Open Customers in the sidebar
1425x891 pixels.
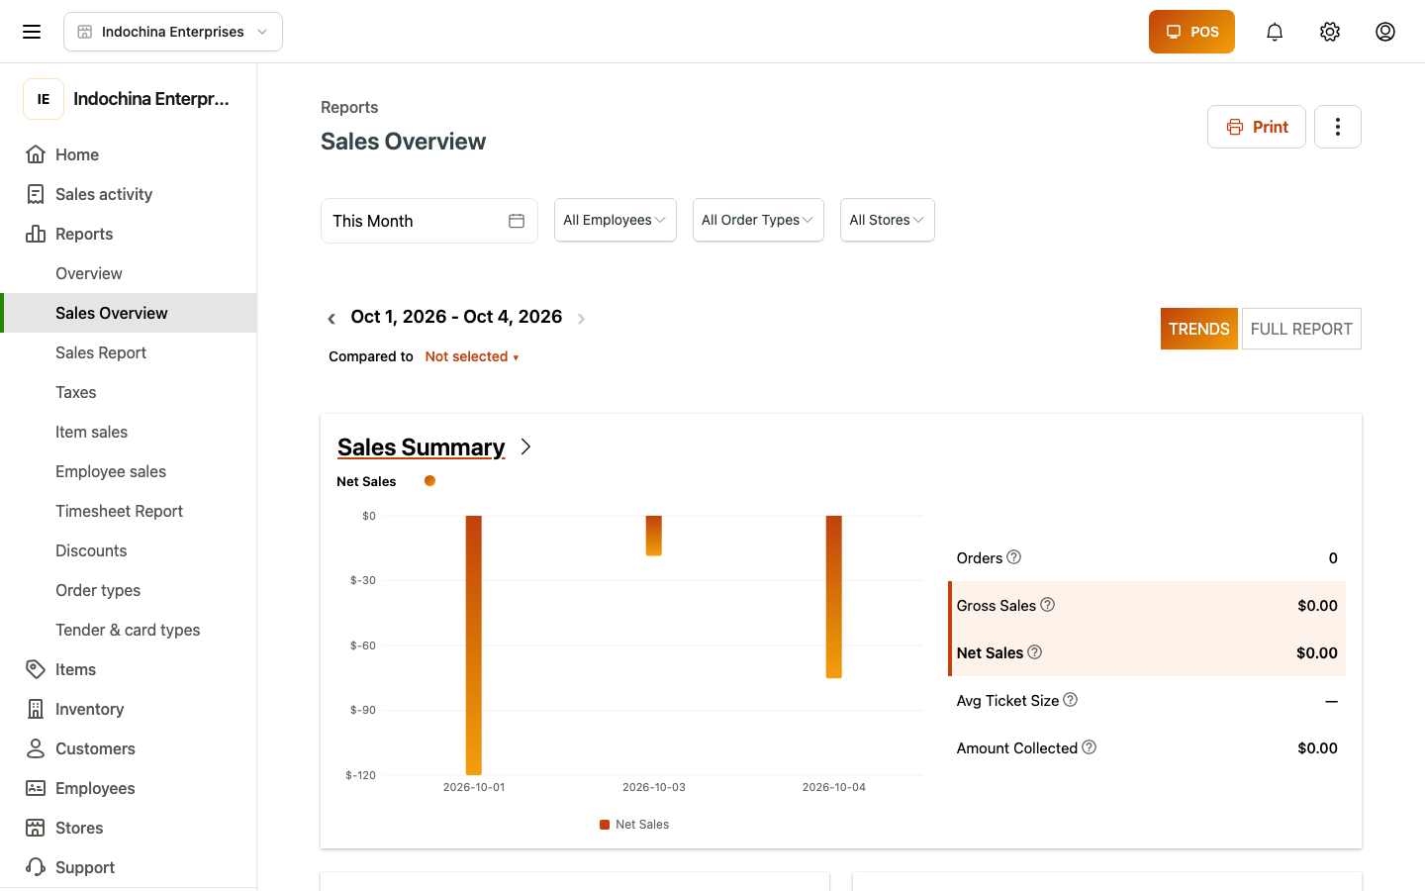pyautogui.click(x=129, y=748)
